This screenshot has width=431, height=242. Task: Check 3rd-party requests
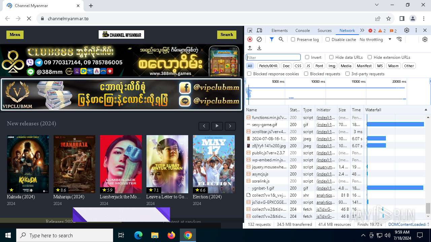347,74
